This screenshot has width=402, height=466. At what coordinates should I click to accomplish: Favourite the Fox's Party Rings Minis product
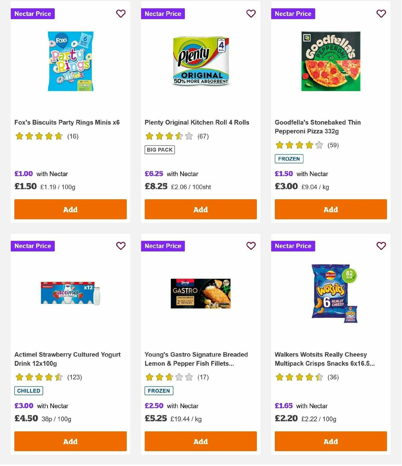(x=121, y=14)
